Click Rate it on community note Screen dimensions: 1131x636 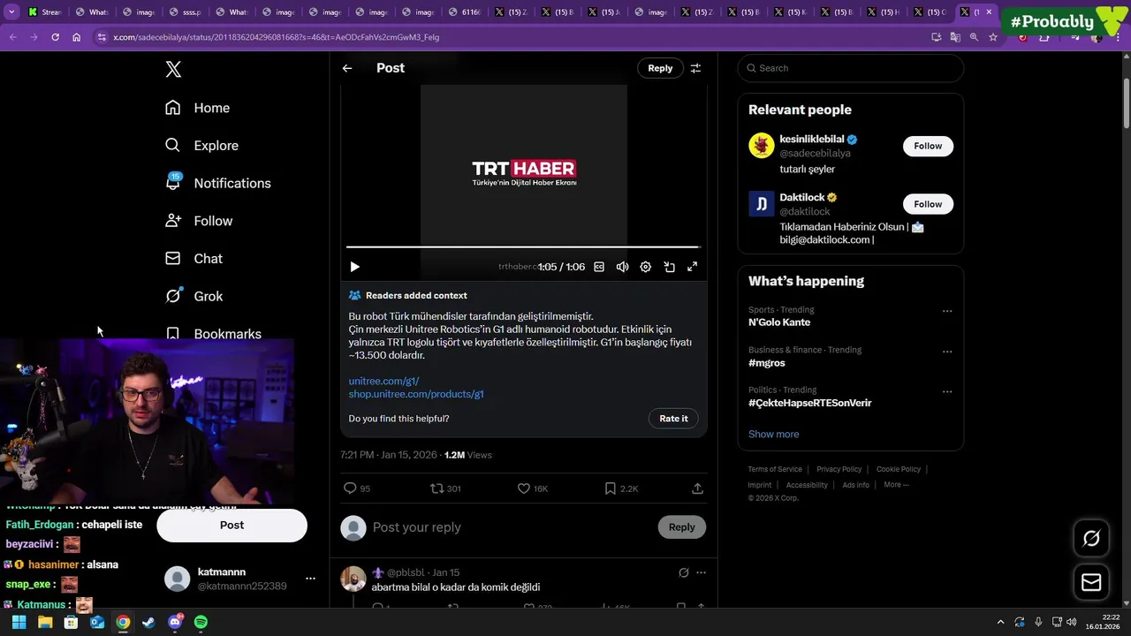(x=673, y=419)
